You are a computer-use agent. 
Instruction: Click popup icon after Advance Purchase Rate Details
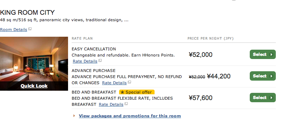(x=130, y=82)
